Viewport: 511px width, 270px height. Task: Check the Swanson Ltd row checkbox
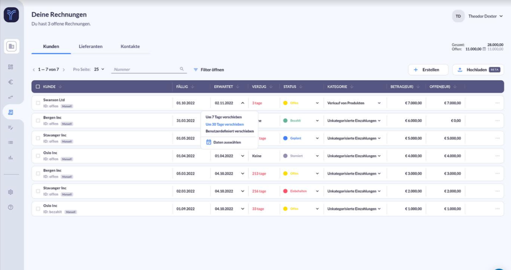38,103
